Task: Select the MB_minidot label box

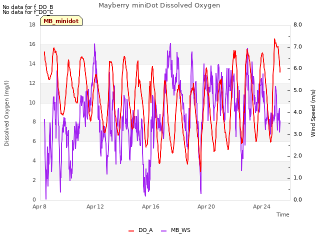Action: (61, 20)
